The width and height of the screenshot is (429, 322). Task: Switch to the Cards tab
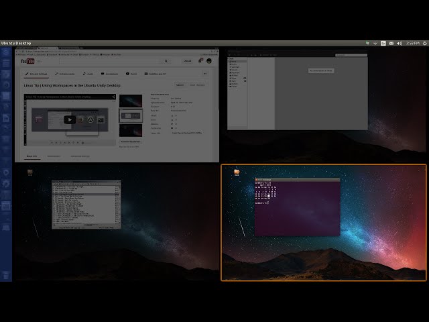131,74
